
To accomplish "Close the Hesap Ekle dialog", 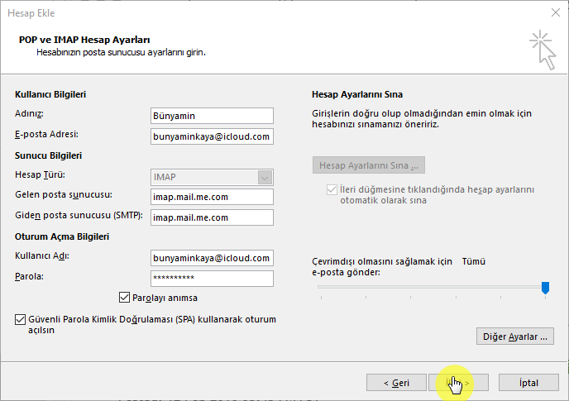I will click(555, 12).
